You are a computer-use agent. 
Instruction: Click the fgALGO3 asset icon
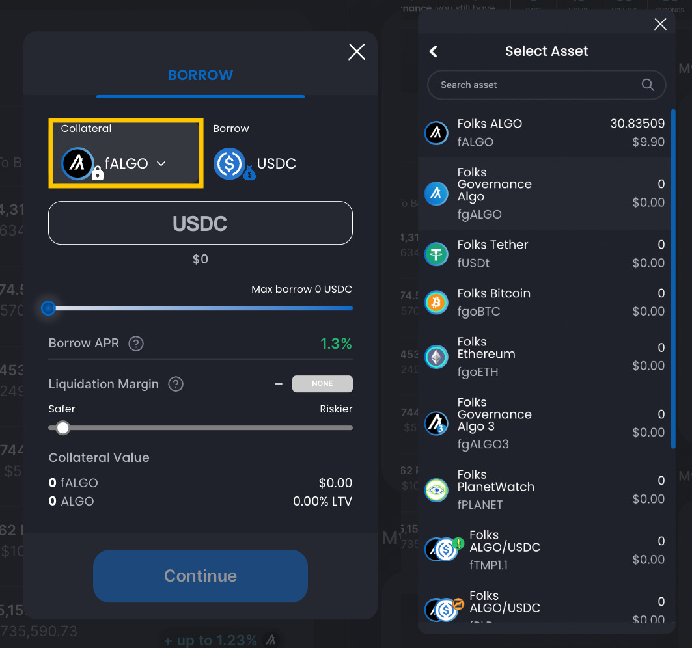(x=436, y=424)
